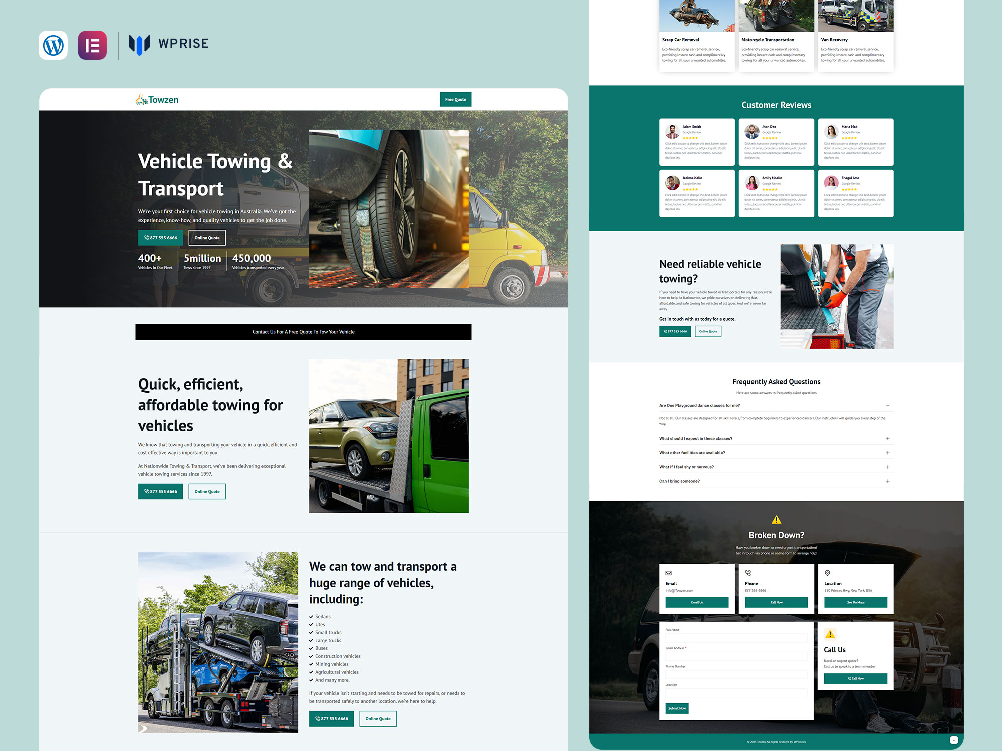This screenshot has height=751, width=1002.
Task: Click the phone icon in Phone card
Action: (x=748, y=573)
